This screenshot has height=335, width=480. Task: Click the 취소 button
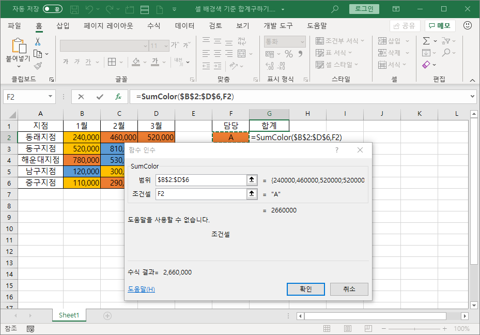pyautogui.click(x=349, y=289)
